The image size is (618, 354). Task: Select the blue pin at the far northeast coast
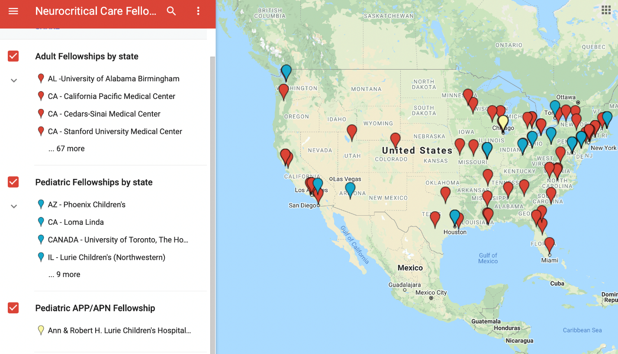[x=607, y=120]
